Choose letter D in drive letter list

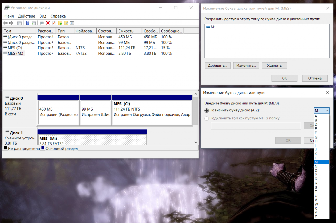(322, 124)
